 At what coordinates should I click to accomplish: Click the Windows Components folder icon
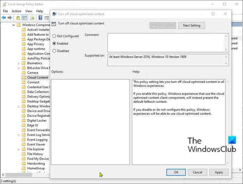[x=19, y=25]
